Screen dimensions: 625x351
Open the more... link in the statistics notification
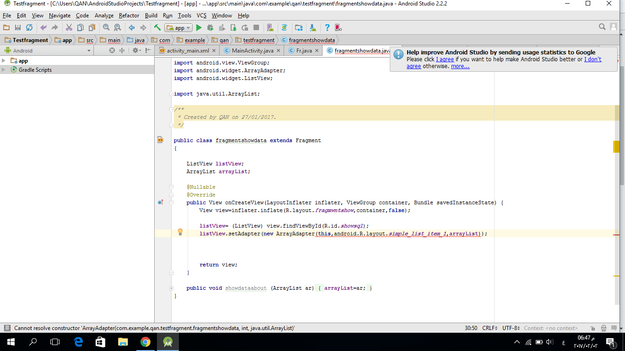coord(459,66)
